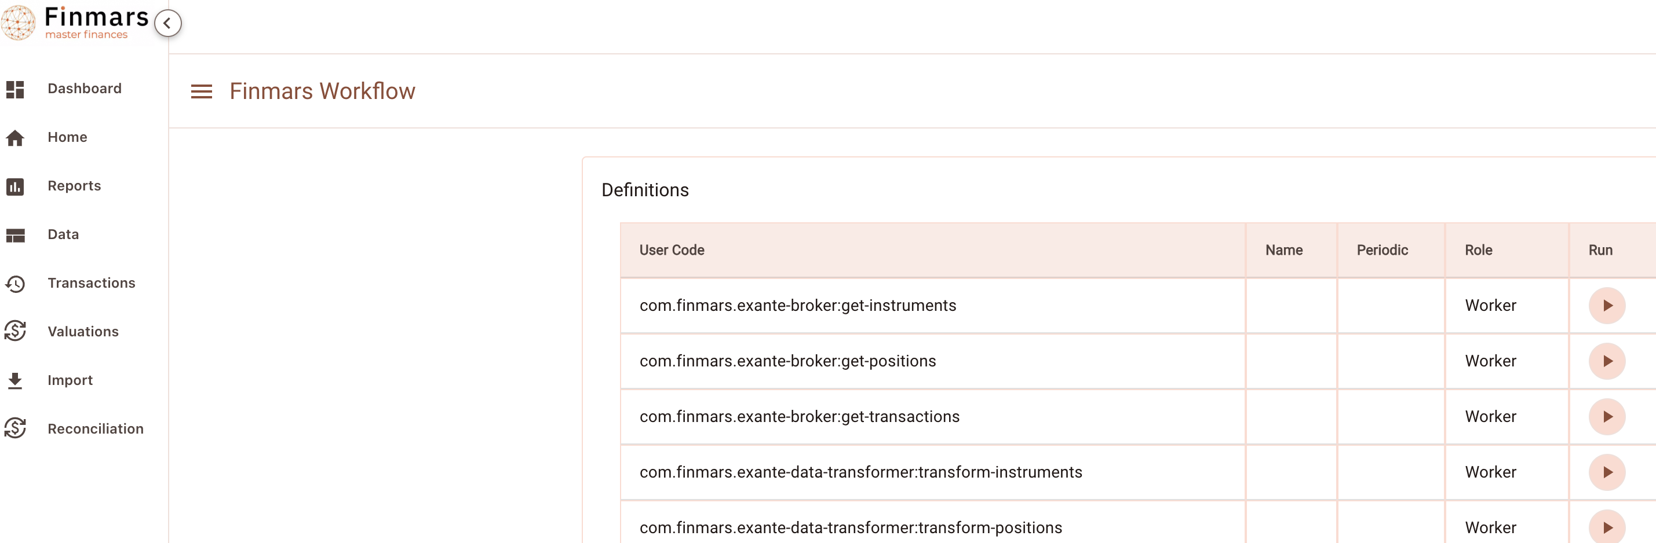
Task: Collapse the sidebar with the chevron button
Action: 168,24
